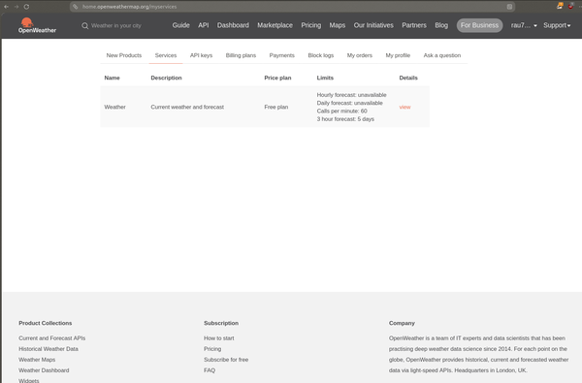Screen dimensions: 582x383
Task: Click the 'Limits' column header
Action: (325, 78)
